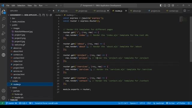Screen dimensions: 192x108
Task: Switch to the services.ejs tab
Action: pyautogui.click(x=101, y=11)
